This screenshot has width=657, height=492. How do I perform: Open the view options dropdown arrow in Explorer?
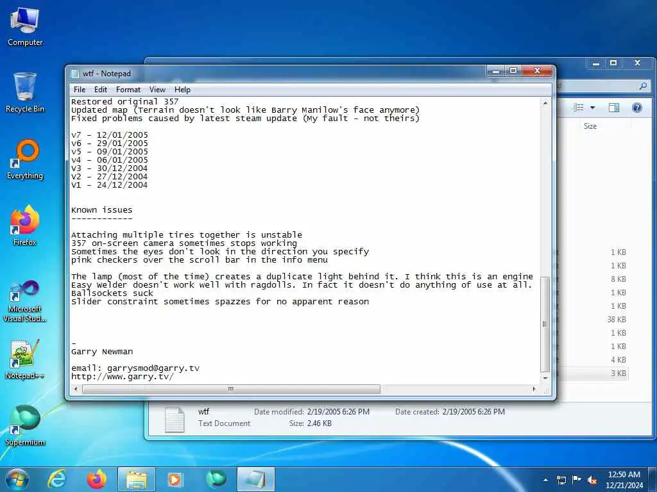[592, 108]
